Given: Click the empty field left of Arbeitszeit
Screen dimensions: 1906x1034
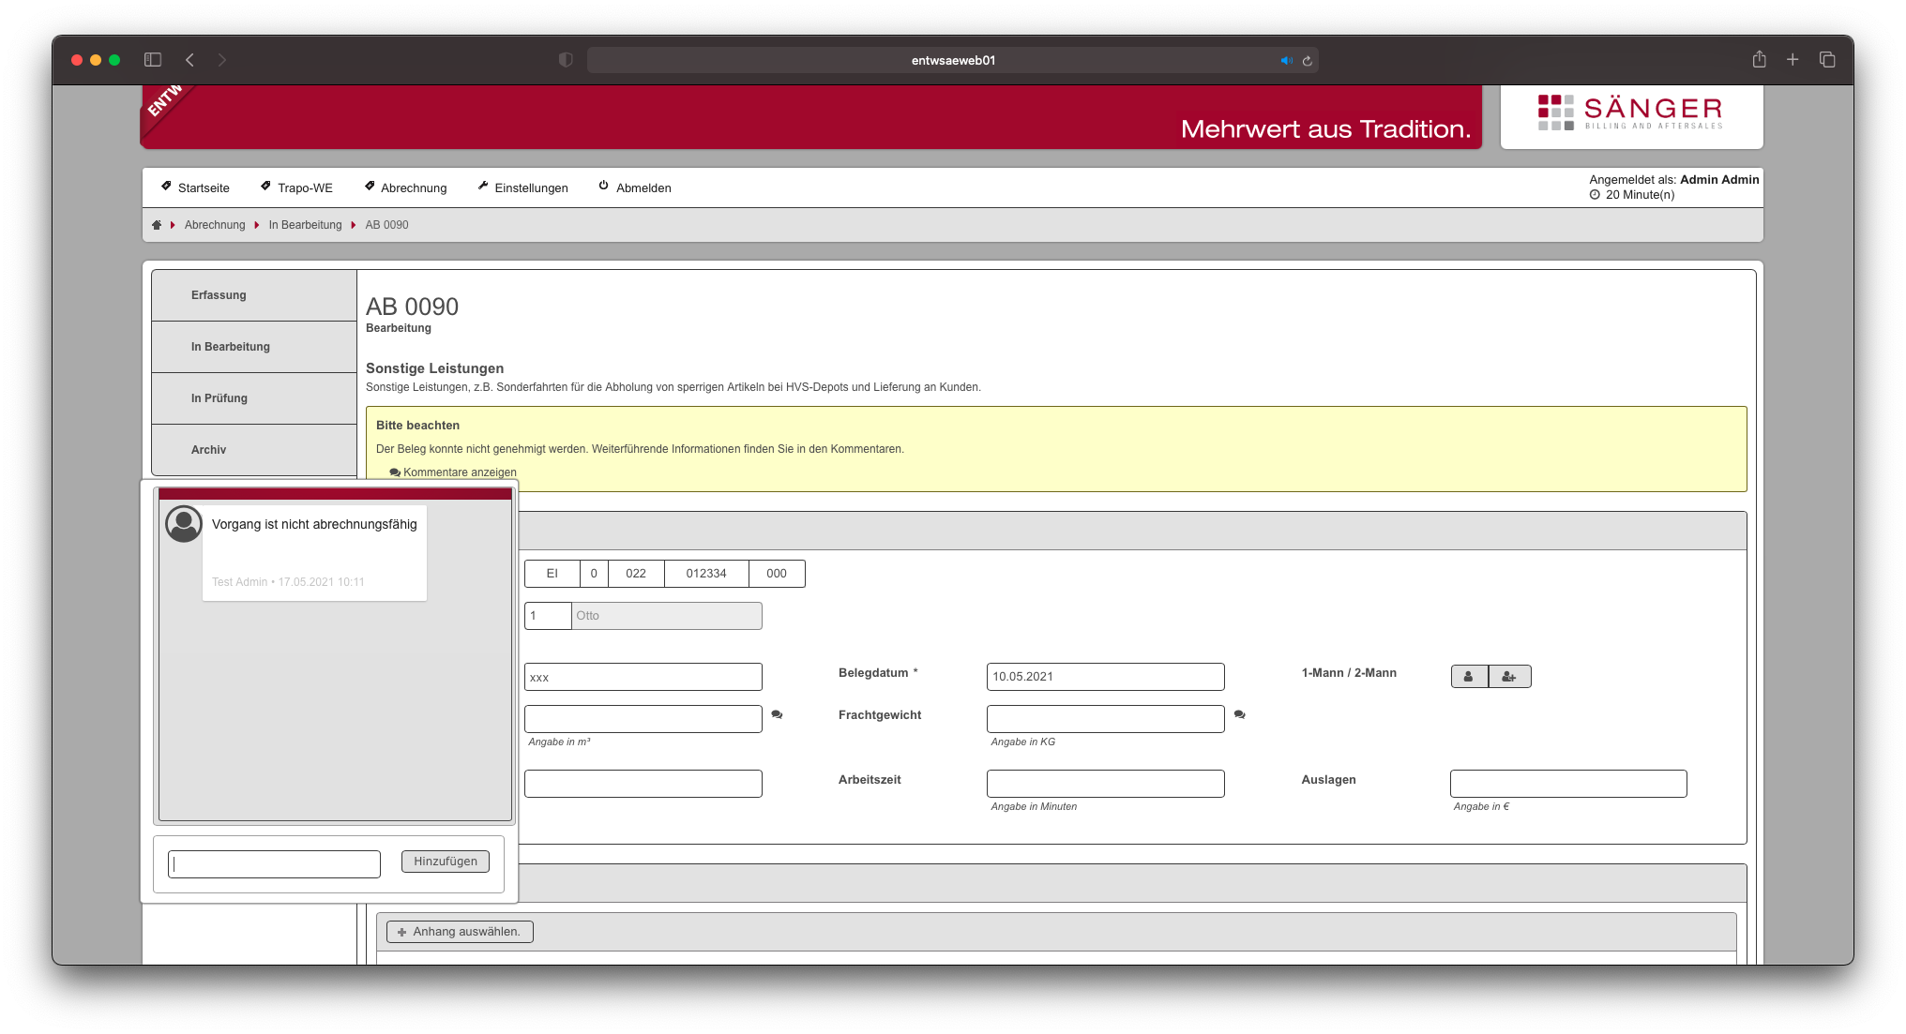Looking at the screenshot, I should click(x=643, y=784).
